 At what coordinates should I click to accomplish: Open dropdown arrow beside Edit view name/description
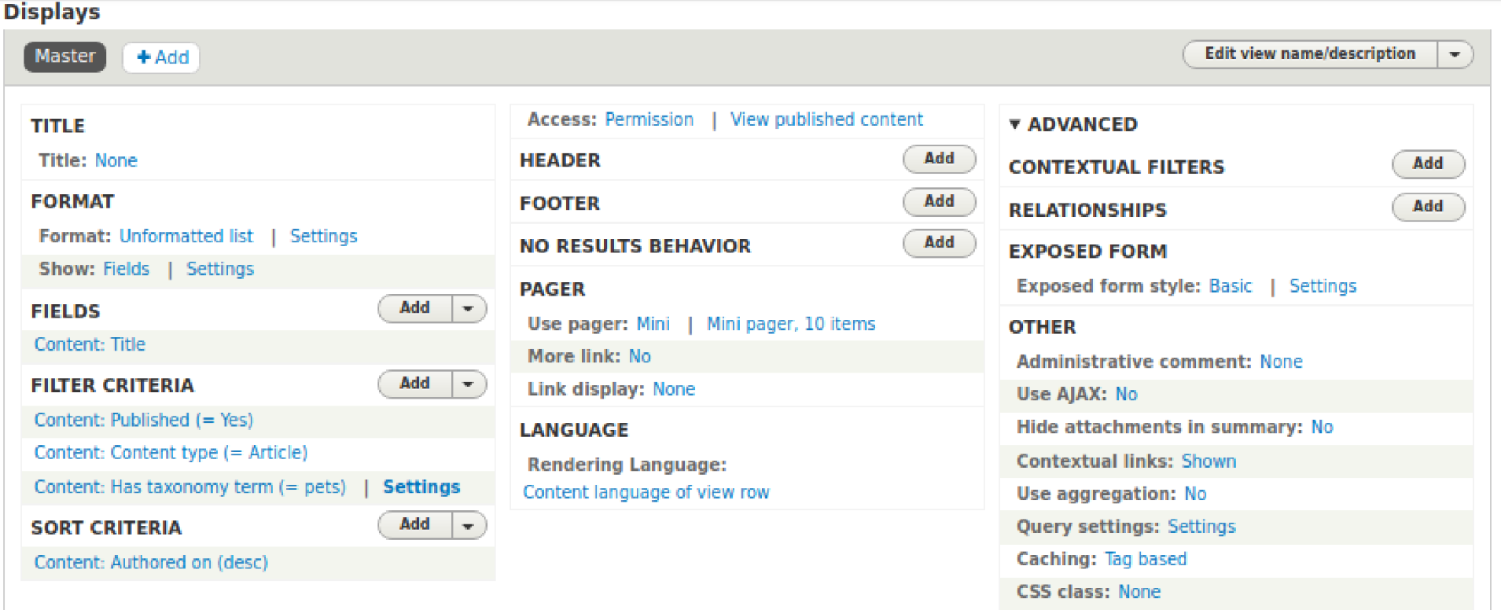[1455, 54]
